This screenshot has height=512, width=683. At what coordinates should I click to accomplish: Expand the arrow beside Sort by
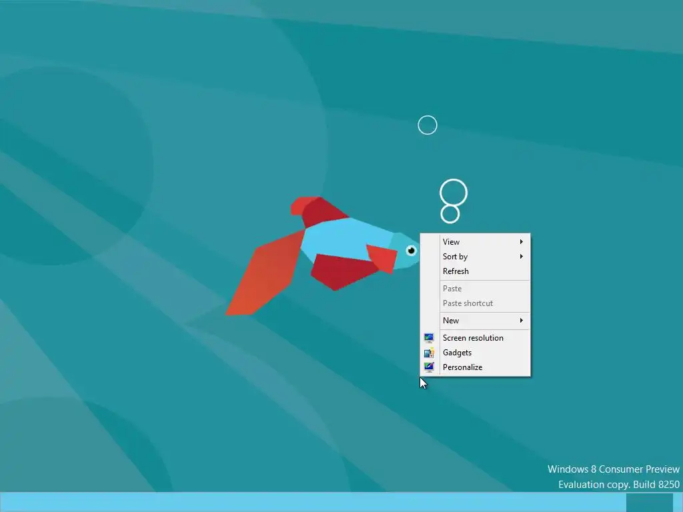(x=521, y=257)
